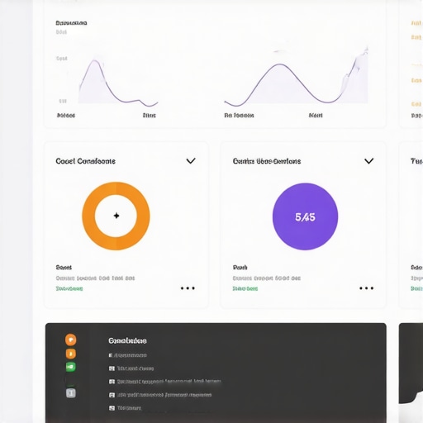The height and width of the screenshot is (423, 423).
Task: Open the three-dot menu in the purple circle card
Action: coord(366,288)
